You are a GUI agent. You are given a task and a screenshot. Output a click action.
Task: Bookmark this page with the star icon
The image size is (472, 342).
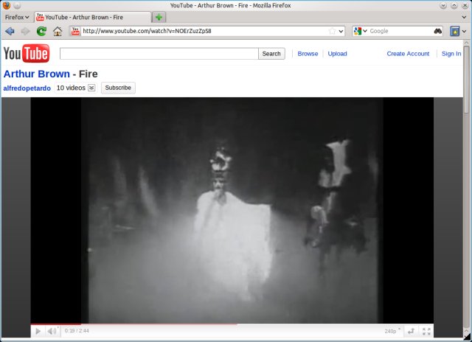coord(332,31)
